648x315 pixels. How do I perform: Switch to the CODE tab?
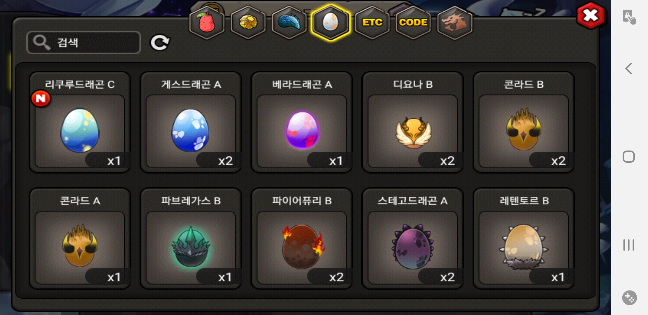[413, 23]
